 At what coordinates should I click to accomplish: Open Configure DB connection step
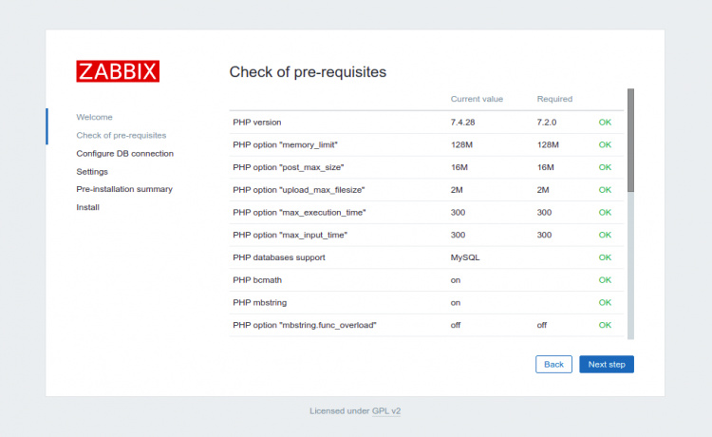pyautogui.click(x=124, y=153)
